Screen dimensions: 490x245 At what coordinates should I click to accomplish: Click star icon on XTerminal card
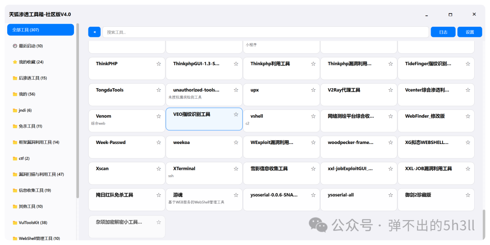click(236, 169)
